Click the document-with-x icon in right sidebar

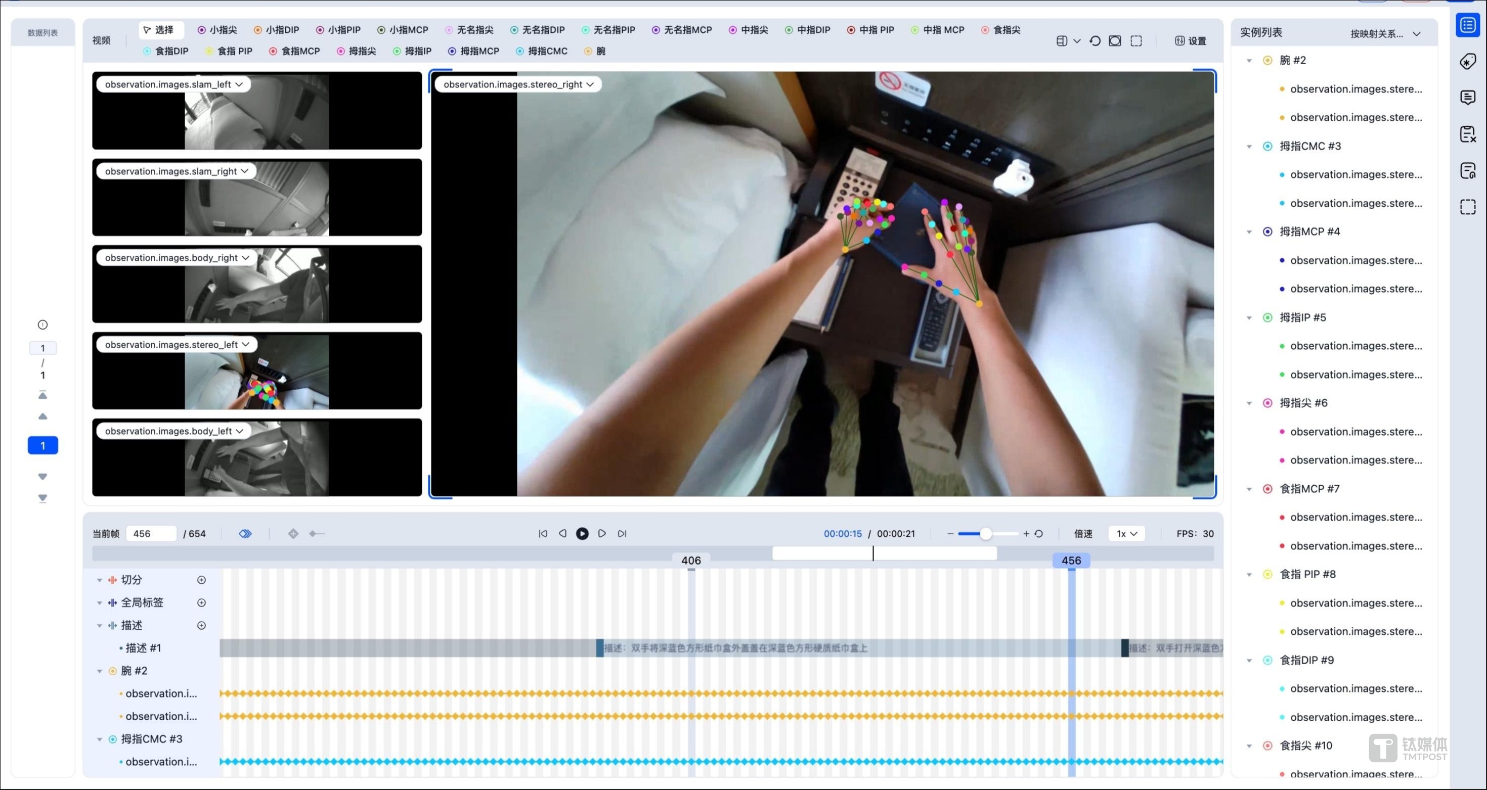tap(1468, 134)
